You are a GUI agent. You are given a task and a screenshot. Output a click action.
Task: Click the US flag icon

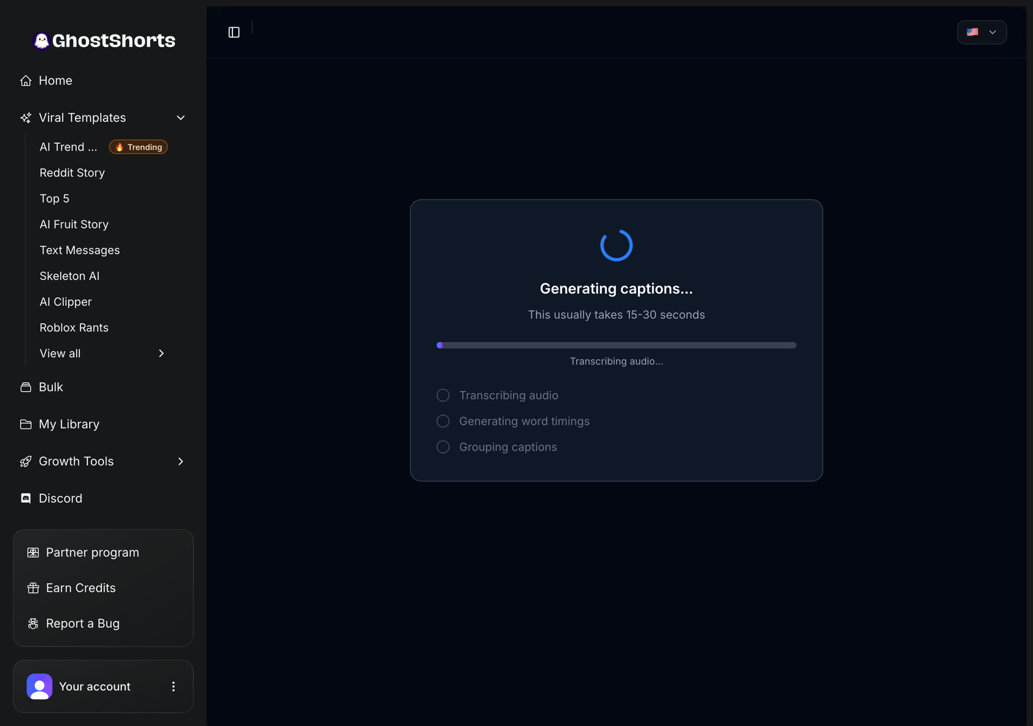coord(972,32)
